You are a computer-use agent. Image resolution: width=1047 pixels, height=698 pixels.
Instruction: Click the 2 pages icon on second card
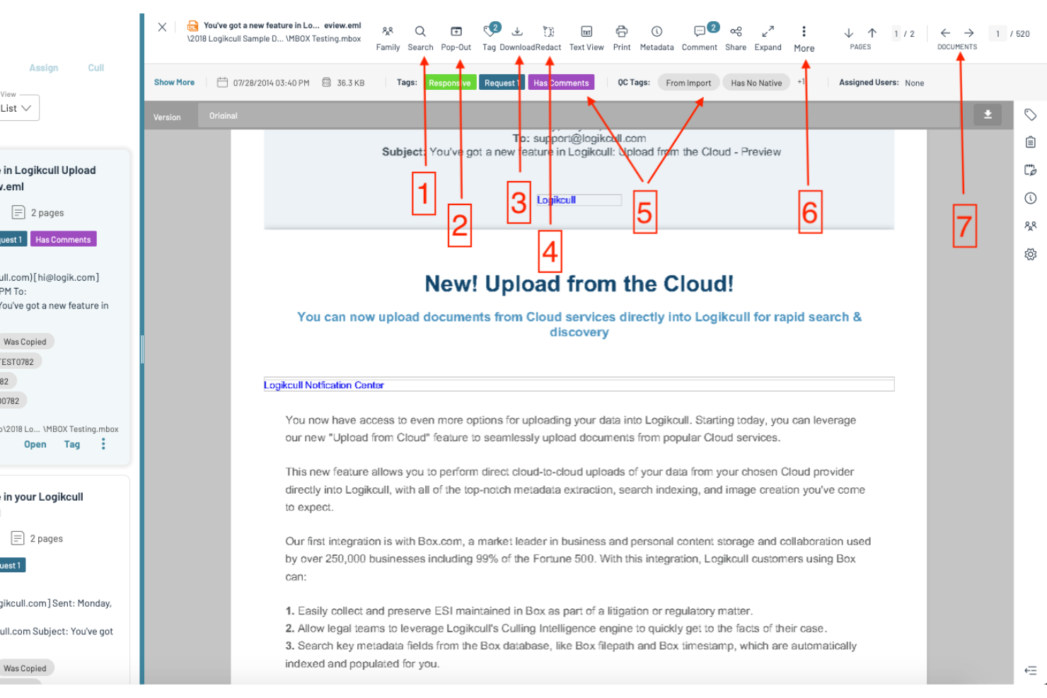tap(18, 538)
